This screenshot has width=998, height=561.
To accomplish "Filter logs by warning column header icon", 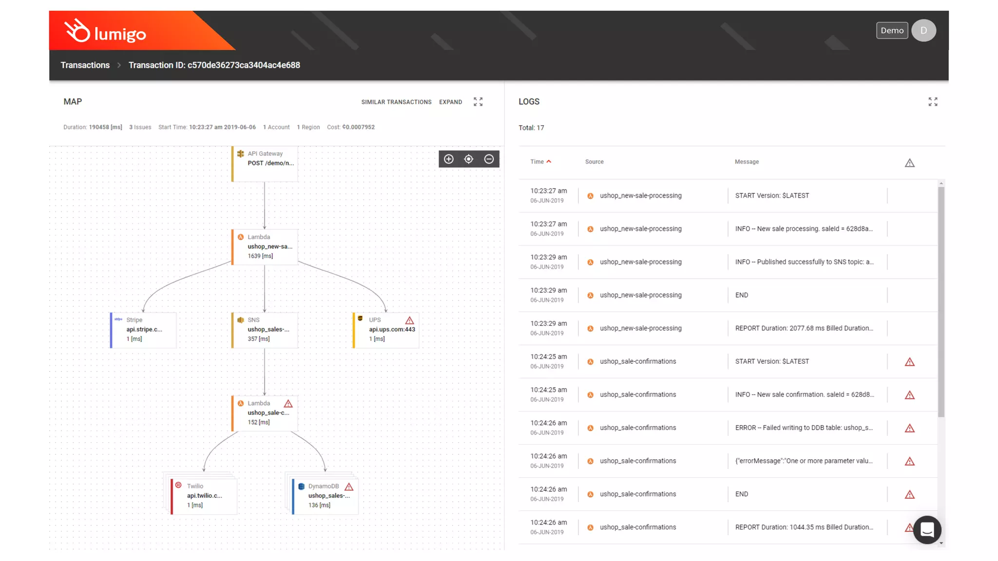I will pos(909,163).
